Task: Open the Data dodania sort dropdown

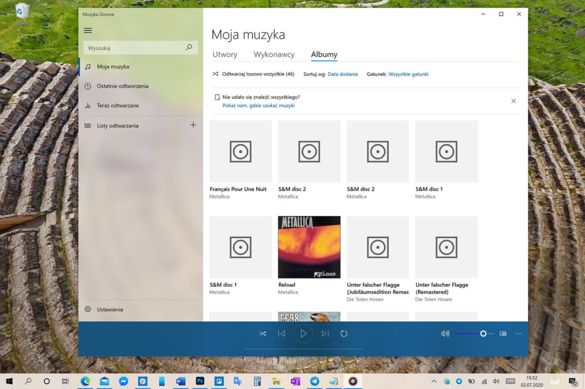Action: click(x=342, y=74)
